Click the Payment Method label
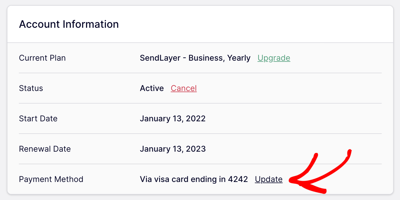 point(51,179)
